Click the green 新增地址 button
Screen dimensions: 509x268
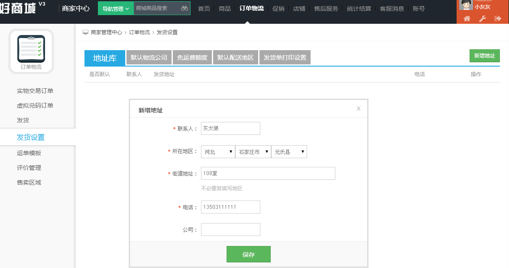point(484,55)
